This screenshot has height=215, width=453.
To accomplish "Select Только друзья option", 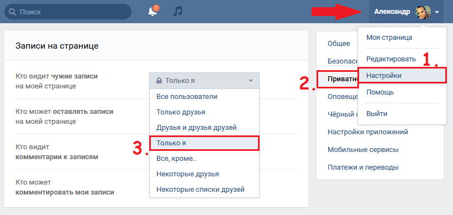I will coord(204,112).
